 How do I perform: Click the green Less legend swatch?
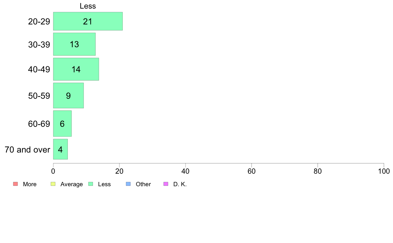[x=91, y=184]
